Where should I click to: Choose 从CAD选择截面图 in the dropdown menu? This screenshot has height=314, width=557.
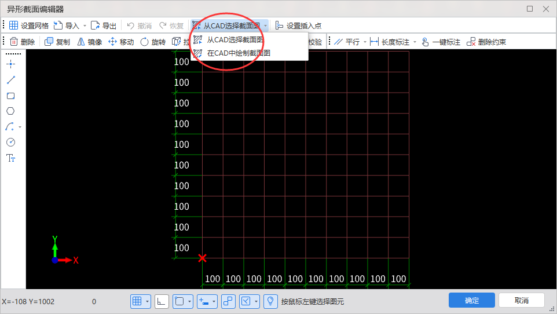click(x=250, y=40)
